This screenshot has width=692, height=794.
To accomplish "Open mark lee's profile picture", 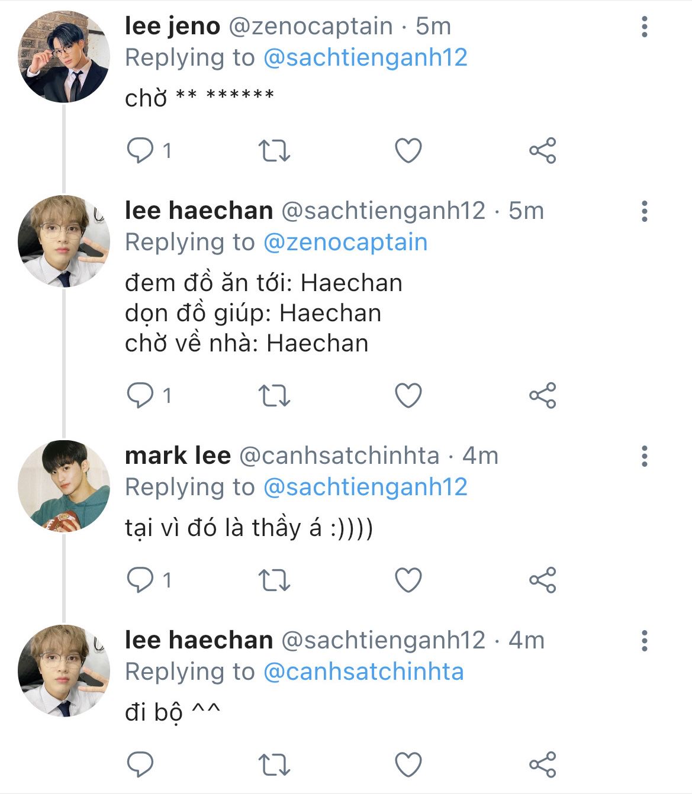I will tap(64, 486).
